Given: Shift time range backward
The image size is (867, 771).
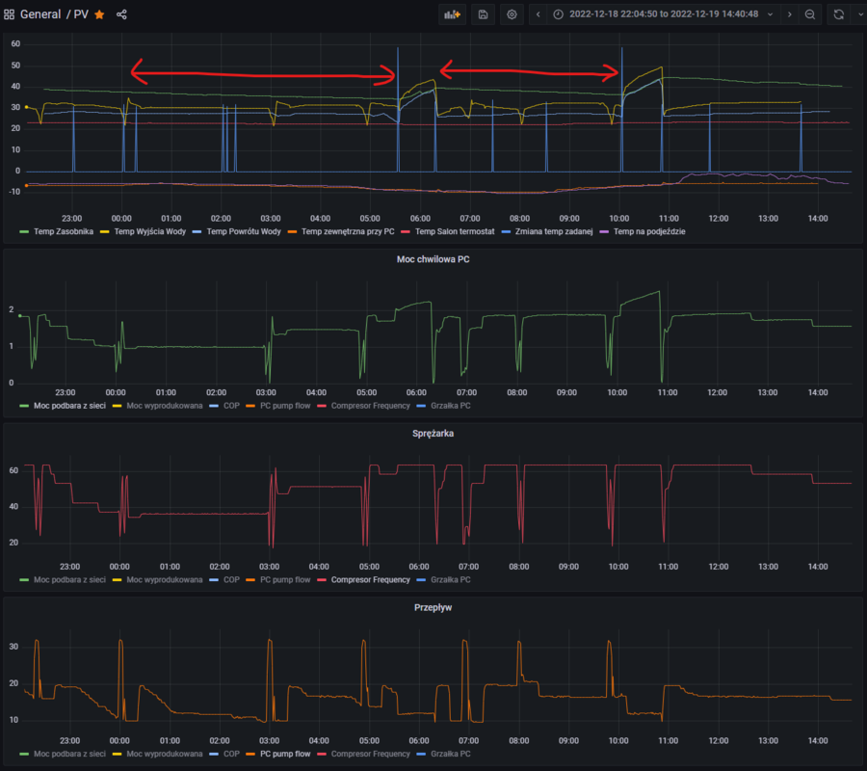Looking at the screenshot, I should tap(538, 14).
